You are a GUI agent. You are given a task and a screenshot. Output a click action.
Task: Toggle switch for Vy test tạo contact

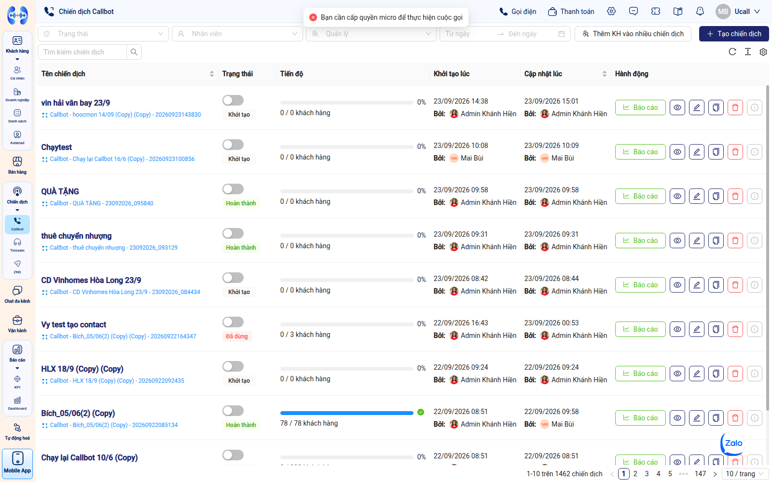(233, 322)
